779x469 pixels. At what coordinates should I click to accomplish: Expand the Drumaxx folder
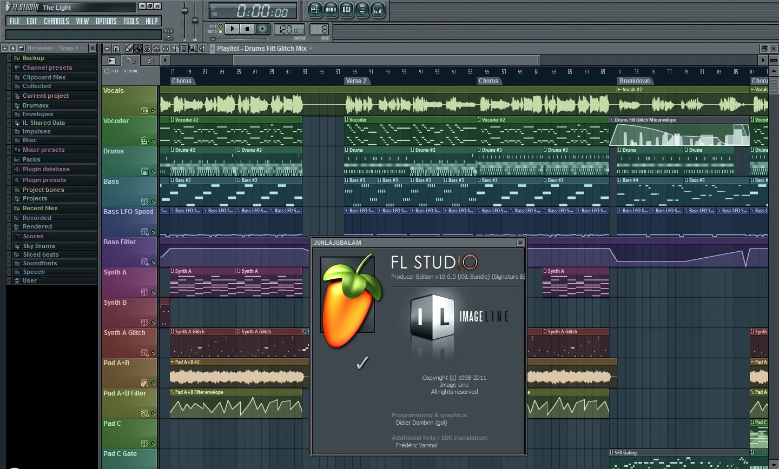[x=9, y=105]
